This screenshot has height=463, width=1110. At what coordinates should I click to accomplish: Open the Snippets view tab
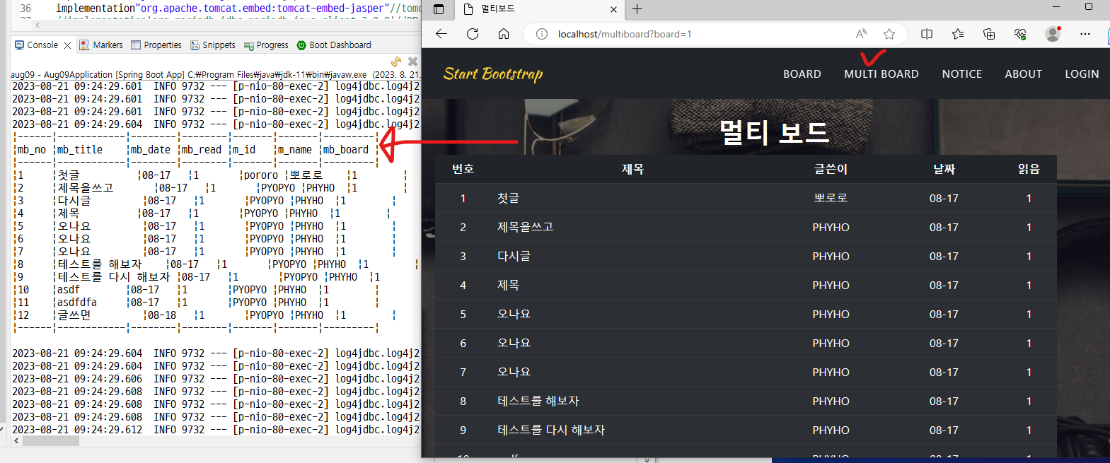pyautogui.click(x=213, y=45)
